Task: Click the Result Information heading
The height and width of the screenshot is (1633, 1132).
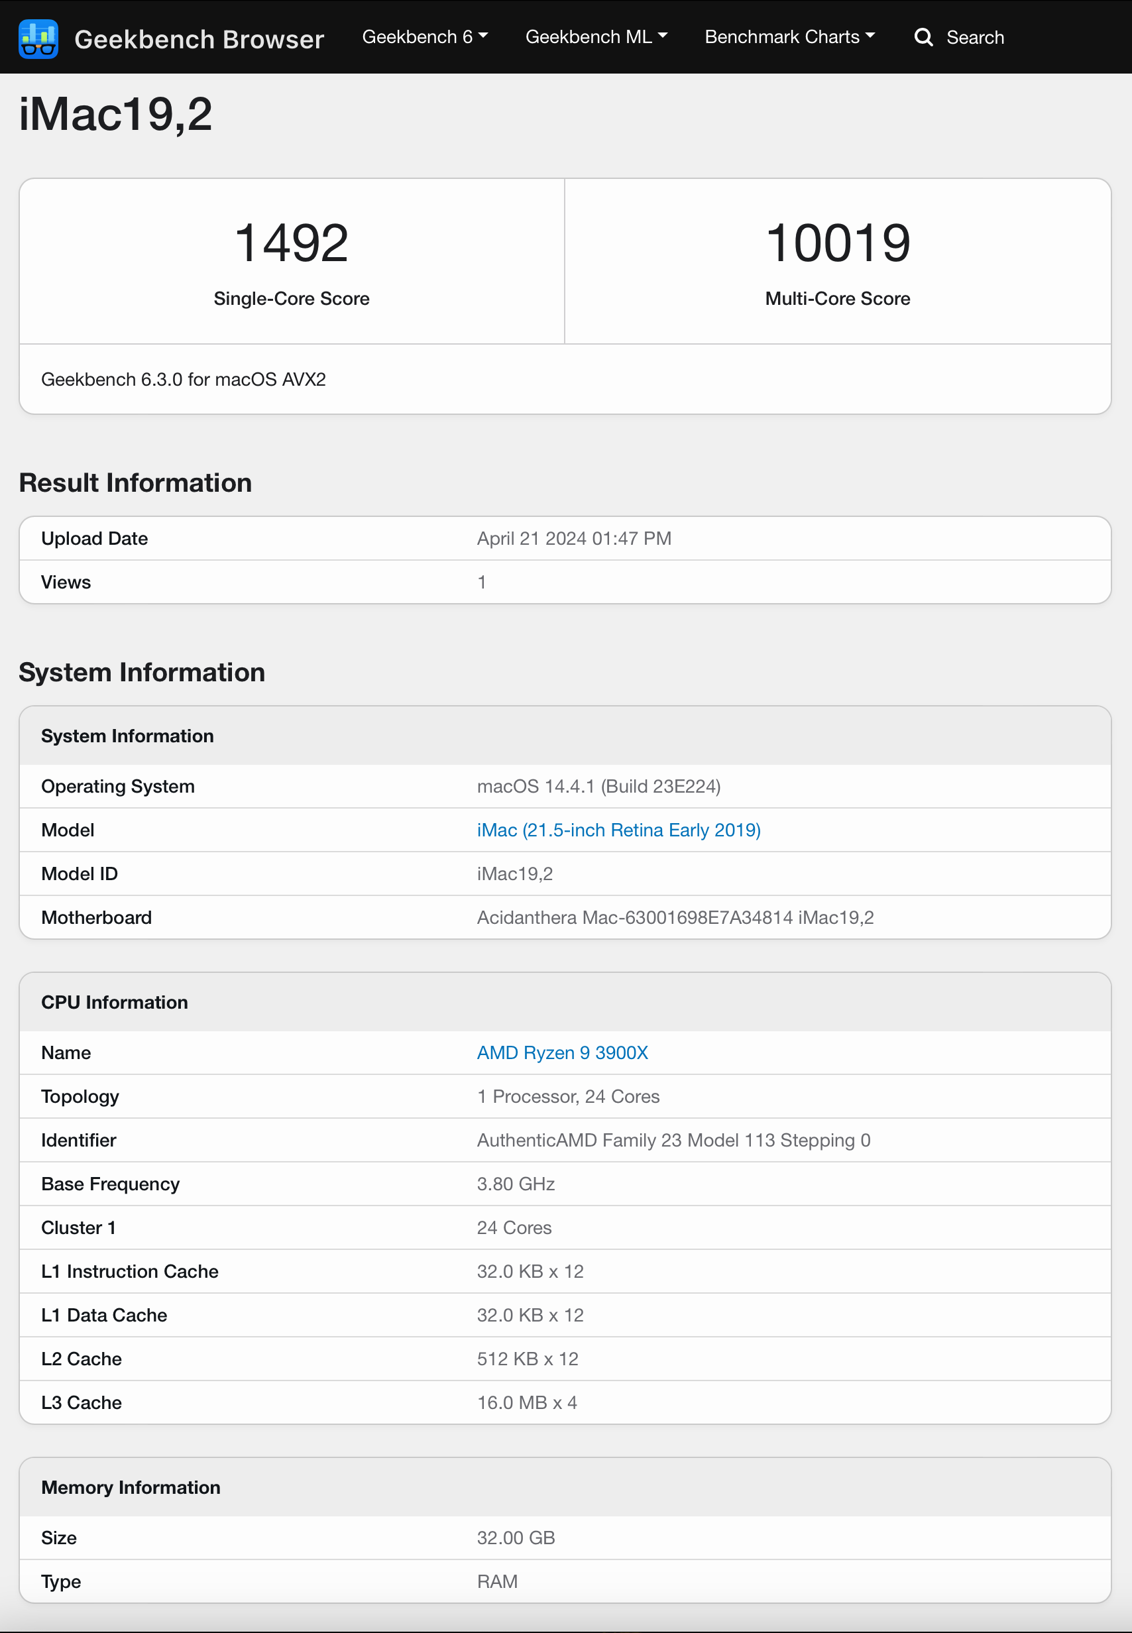Action: point(135,483)
